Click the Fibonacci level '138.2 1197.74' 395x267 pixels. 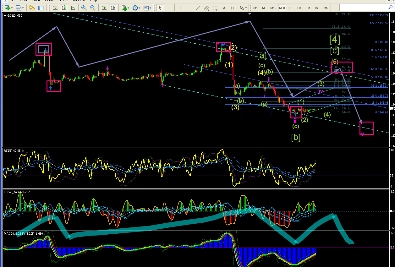click(379, 15)
